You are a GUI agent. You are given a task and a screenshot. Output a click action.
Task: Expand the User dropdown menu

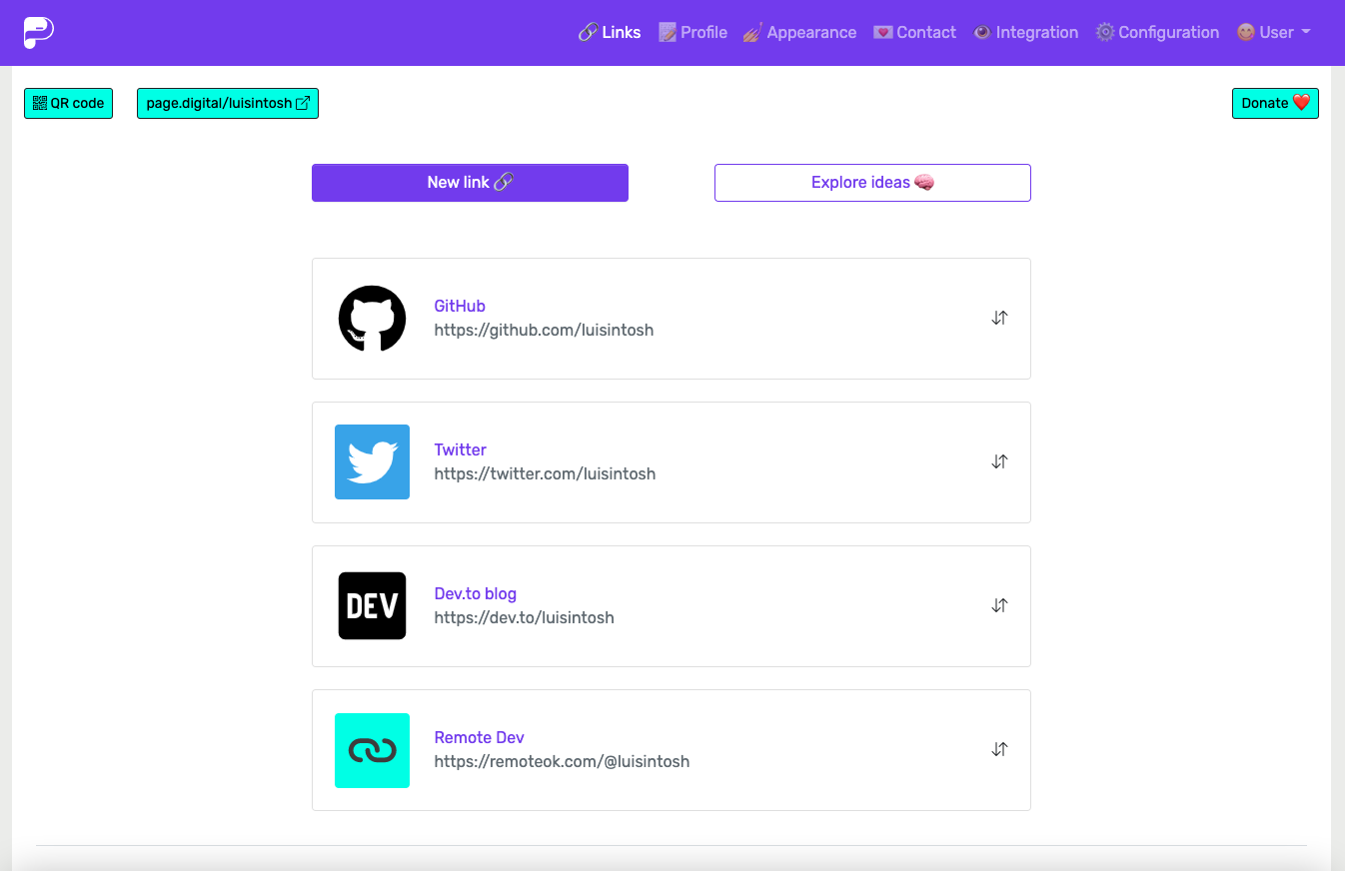tap(1273, 32)
